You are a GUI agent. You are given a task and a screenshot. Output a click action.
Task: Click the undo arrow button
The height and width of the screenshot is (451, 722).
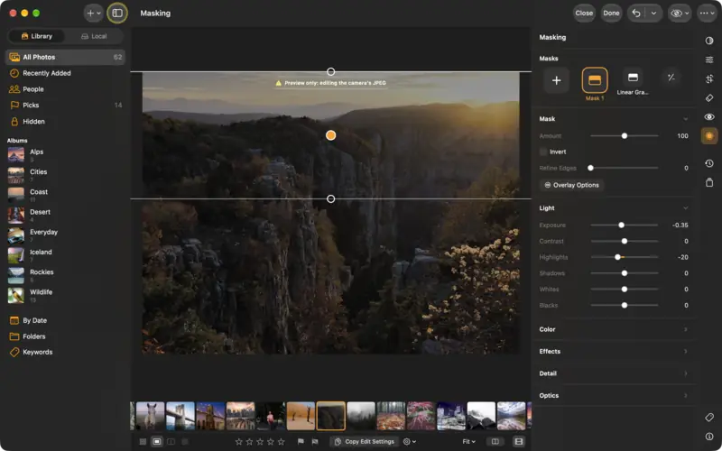point(636,14)
